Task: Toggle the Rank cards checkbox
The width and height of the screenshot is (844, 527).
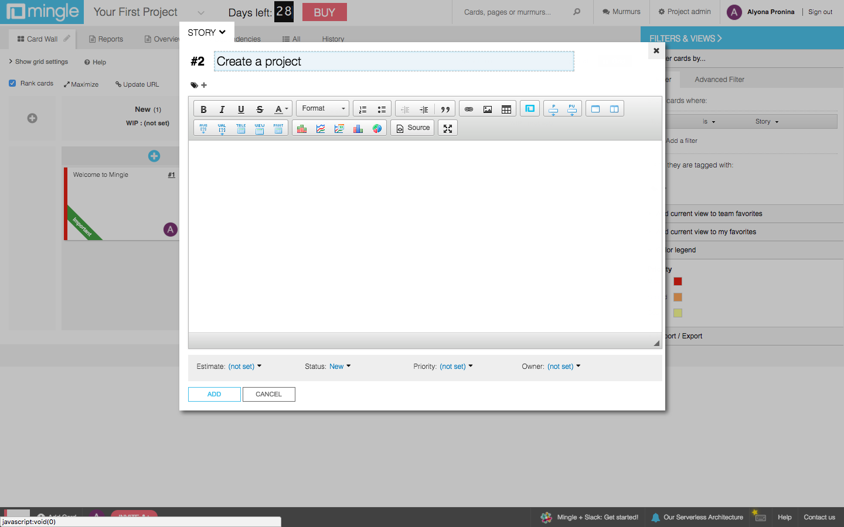Action: click(x=12, y=83)
